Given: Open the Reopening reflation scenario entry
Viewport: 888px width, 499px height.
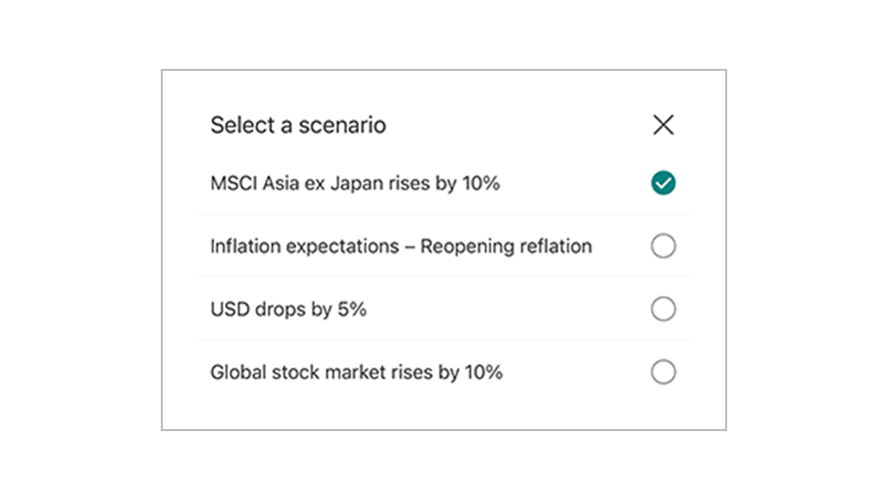Looking at the screenshot, I should tap(444, 247).
